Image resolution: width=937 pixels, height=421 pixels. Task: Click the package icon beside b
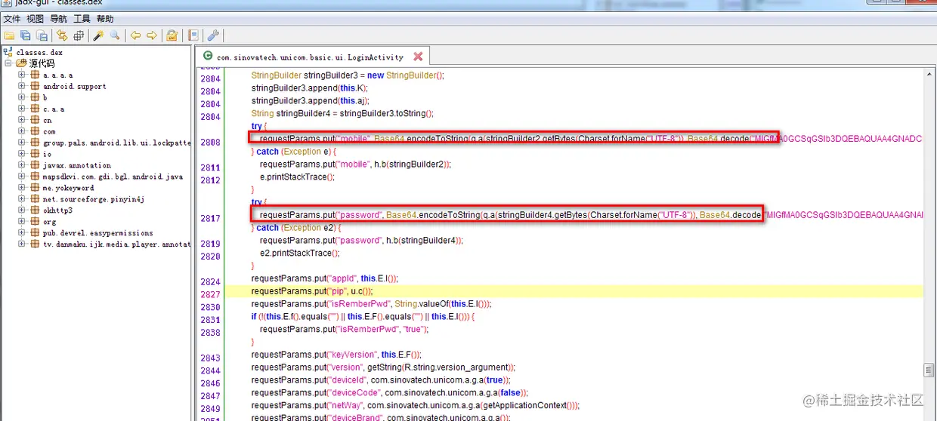click(x=34, y=97)
